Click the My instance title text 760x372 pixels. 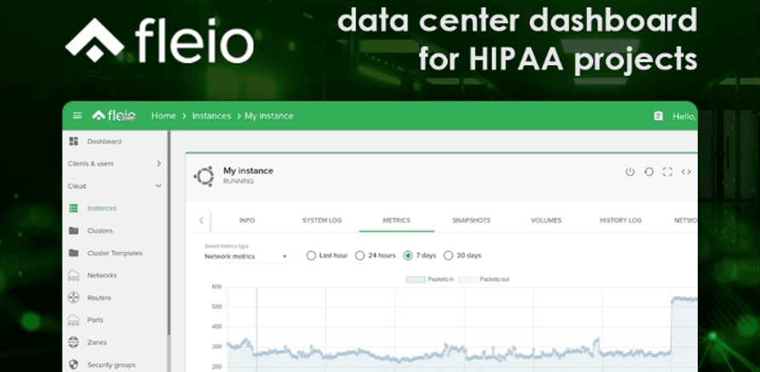[248, 170]
